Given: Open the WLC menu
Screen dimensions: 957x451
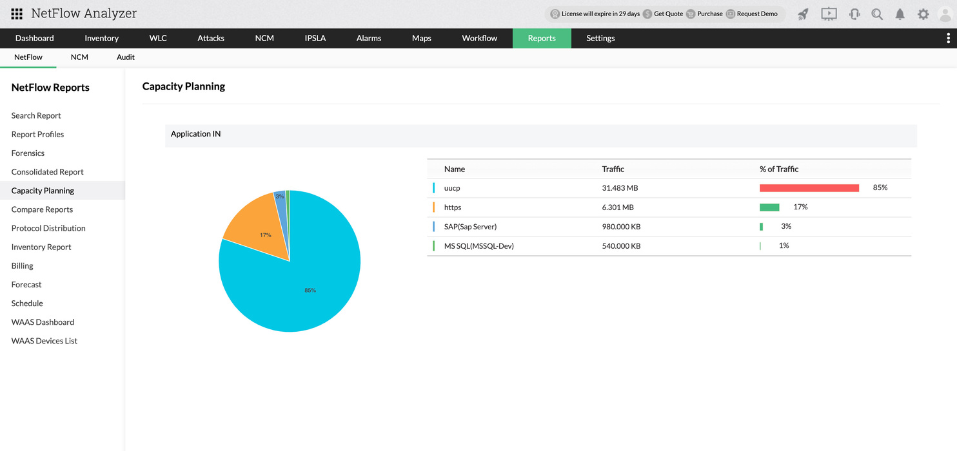Looking at the screenshot, I should [158, 38].
